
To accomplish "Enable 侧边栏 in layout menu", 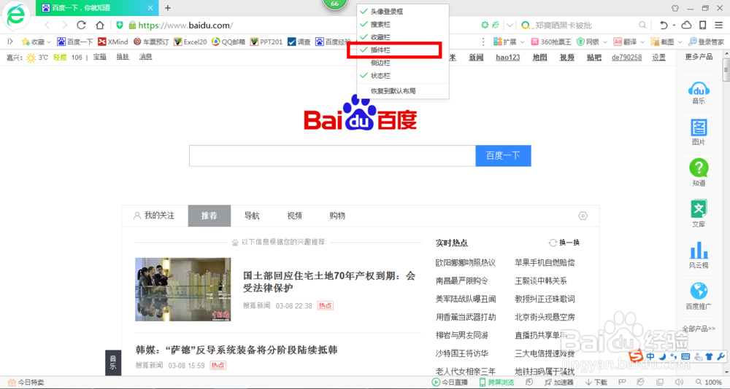I will pos(402,63).
